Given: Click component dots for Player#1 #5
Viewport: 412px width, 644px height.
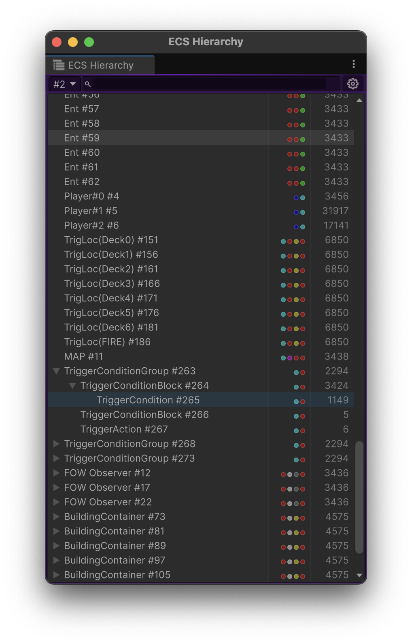Looking at the screenshot, I should click(299, 212).
